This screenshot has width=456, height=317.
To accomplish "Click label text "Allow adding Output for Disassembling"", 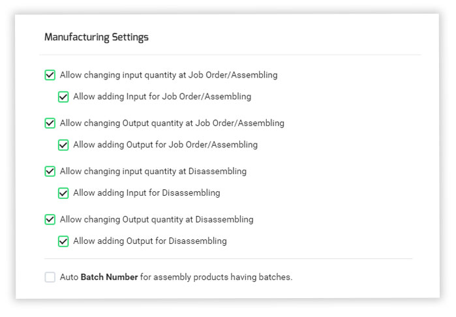I will pyautogui.click(x=150, y=241).
